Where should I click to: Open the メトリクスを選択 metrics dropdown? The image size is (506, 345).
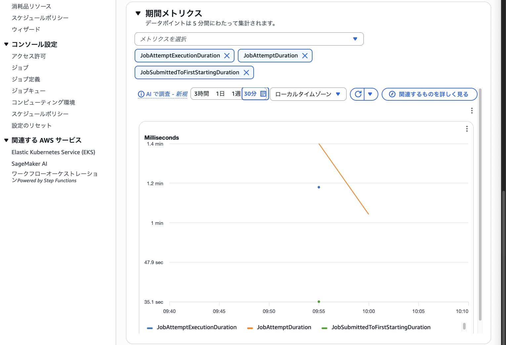(x=249, y=39)
